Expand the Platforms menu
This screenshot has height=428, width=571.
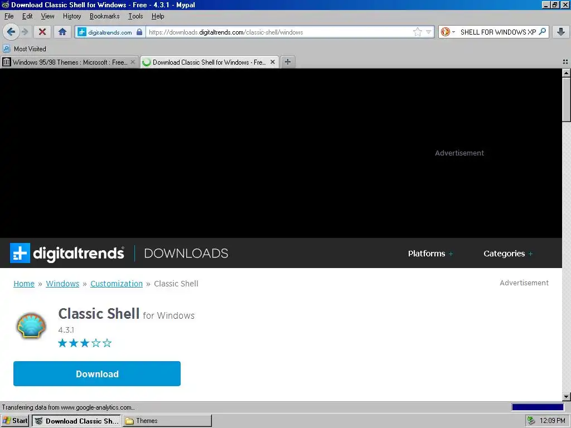(430, 254)
